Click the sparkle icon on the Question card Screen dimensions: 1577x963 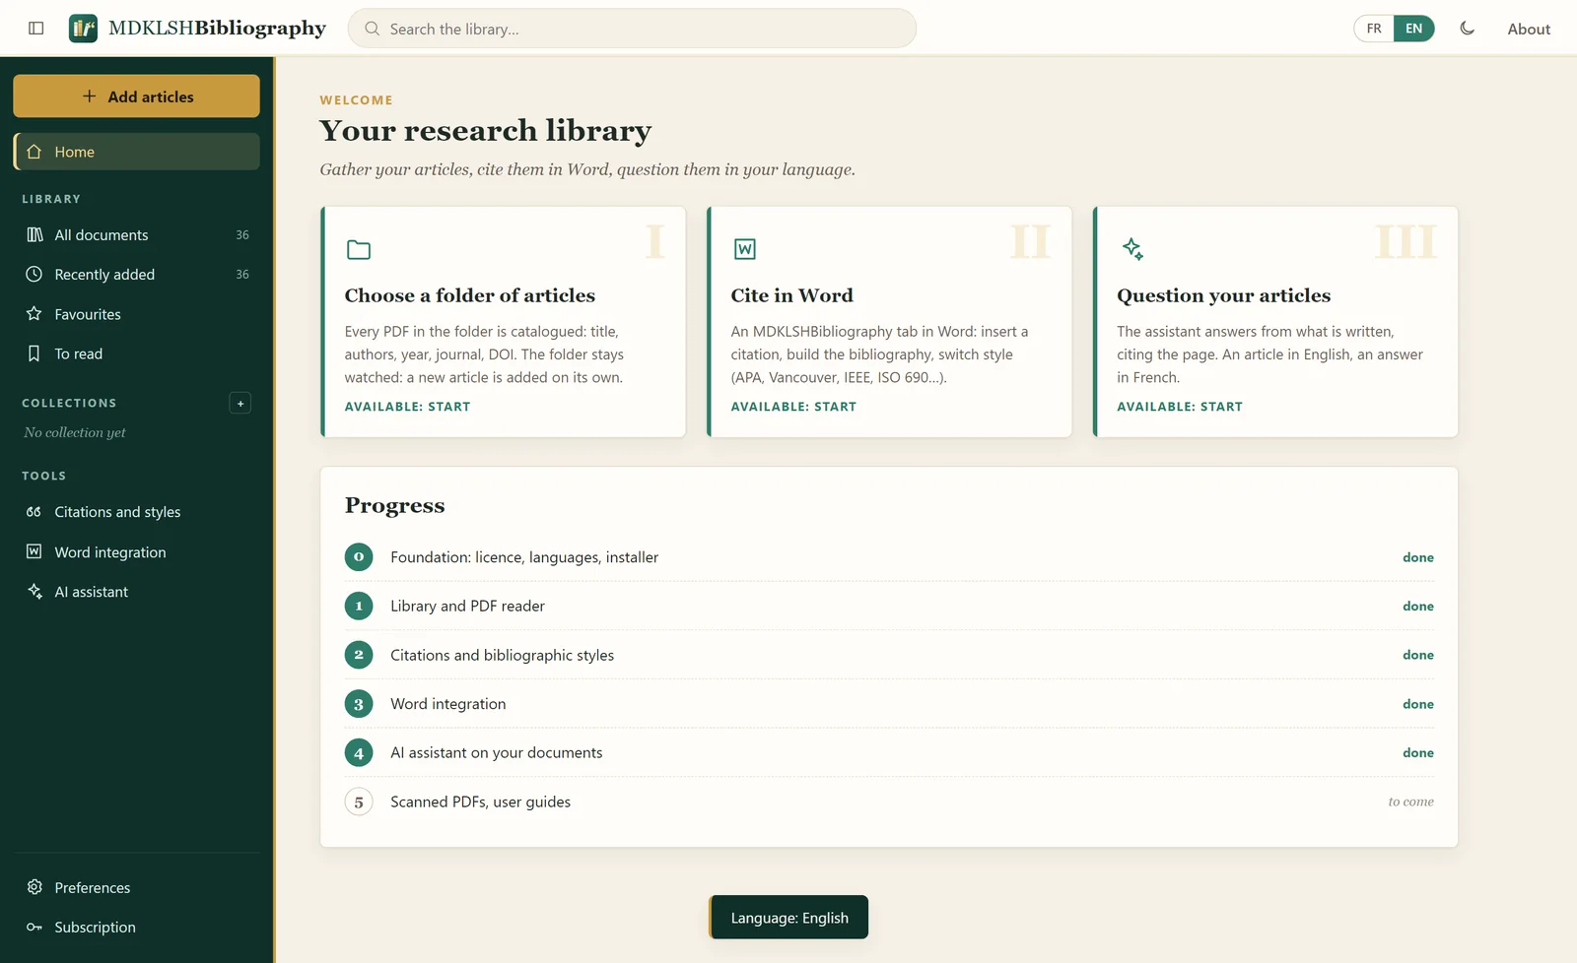point(1132,249)
